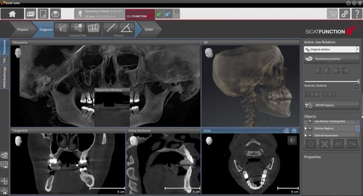Click the jaw motion timeline slider
The image size is (363, 196).
(x=331, y=81)
